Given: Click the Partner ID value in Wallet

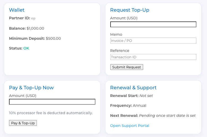Looking at the screenshot, I should point(33,18).
